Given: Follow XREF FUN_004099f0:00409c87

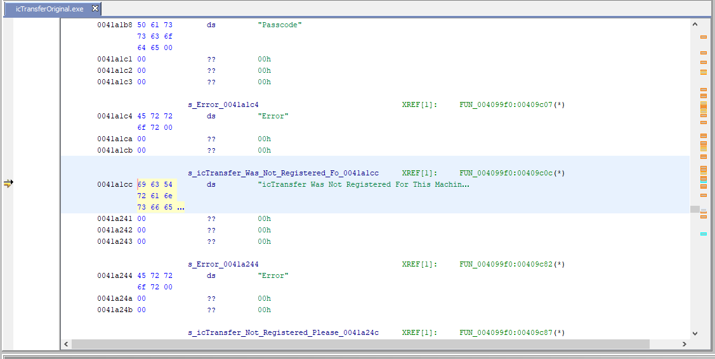Looking at the screenshot, I should [x=512, y=333].
